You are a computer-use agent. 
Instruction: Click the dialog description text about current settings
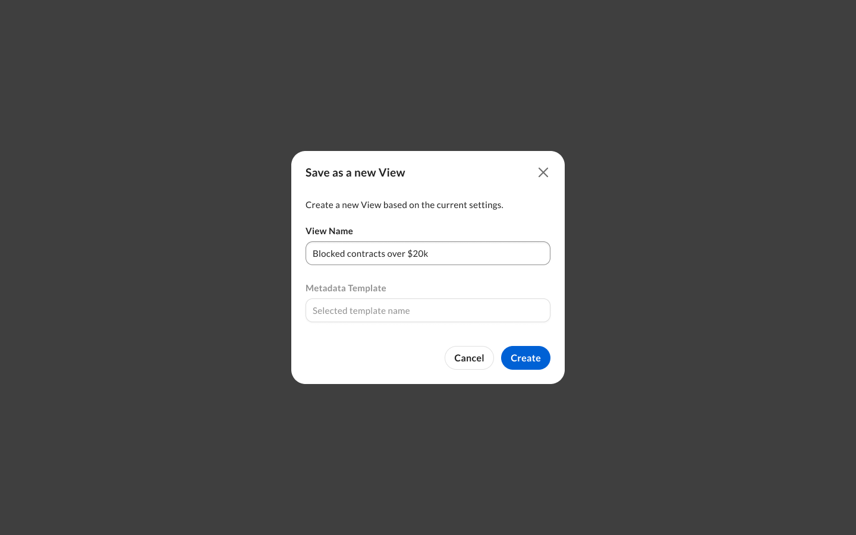click(x=404, y=204)
